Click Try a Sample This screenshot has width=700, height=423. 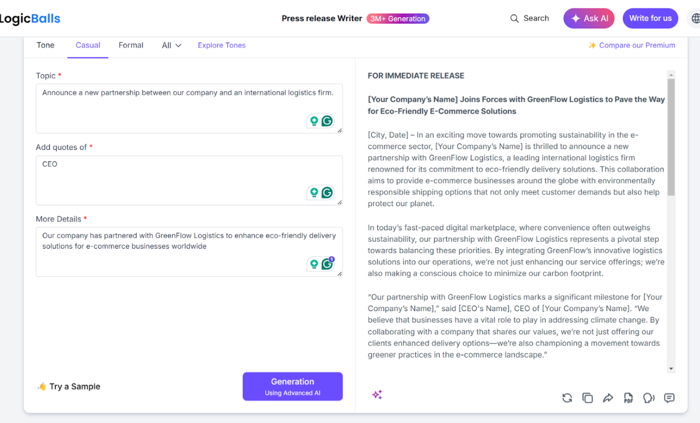(69, 387)
